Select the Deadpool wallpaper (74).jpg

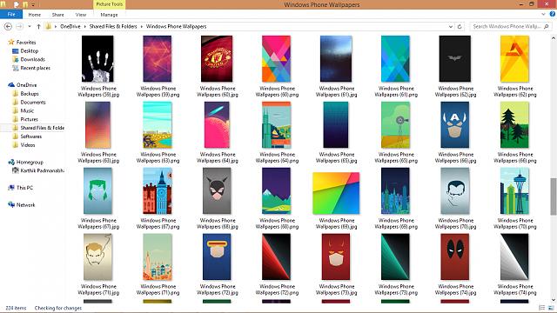tap(454, 257)
